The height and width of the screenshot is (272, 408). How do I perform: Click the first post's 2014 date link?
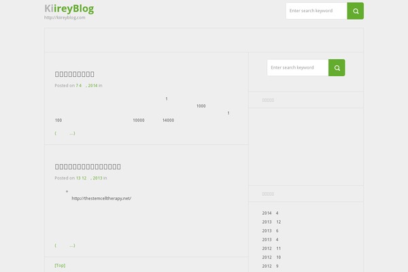pos(86,86)
